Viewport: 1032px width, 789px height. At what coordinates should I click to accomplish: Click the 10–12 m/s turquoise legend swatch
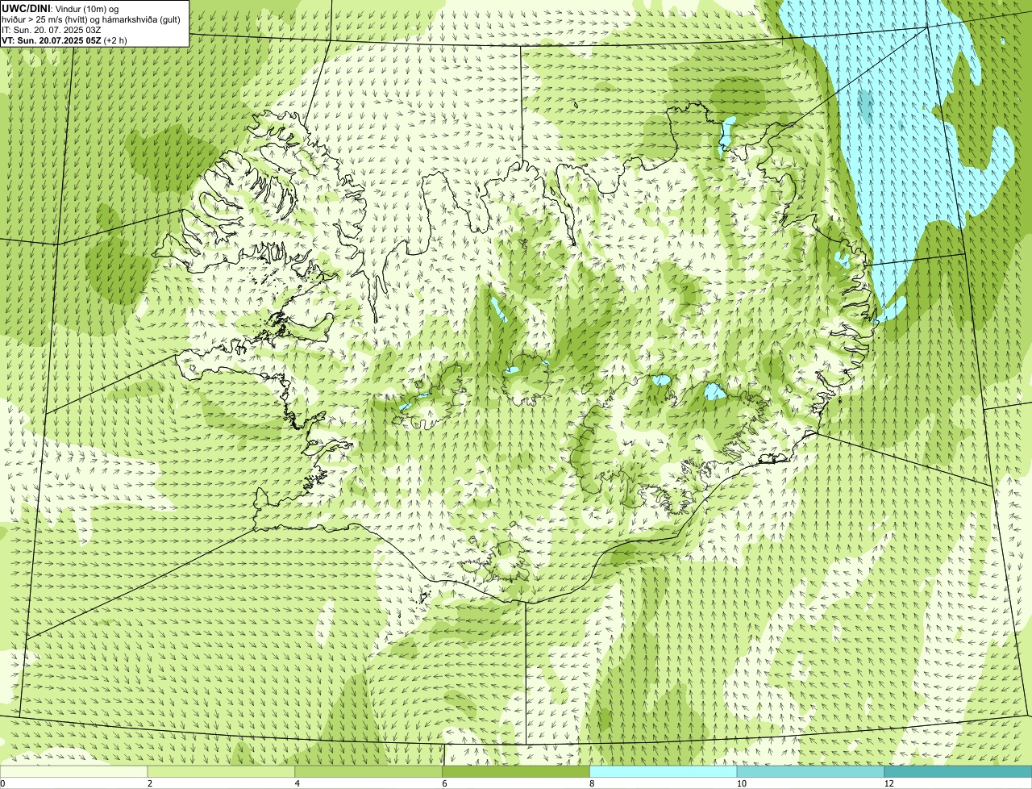tap(811, 771)
